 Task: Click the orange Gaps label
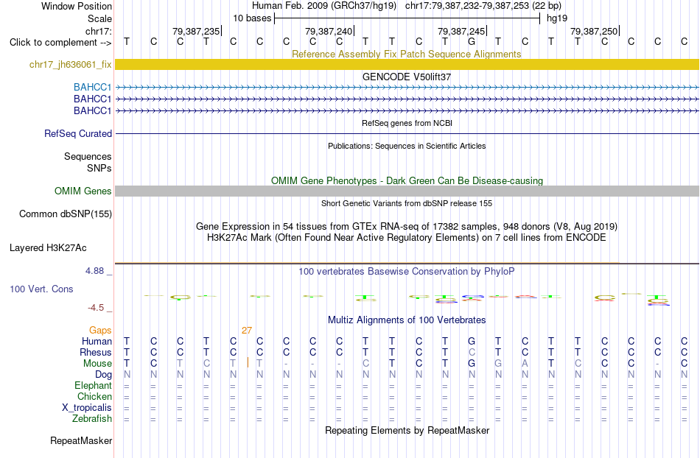tap(100, 331)
